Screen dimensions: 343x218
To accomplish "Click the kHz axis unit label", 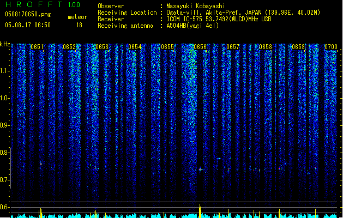I will 5,44.
